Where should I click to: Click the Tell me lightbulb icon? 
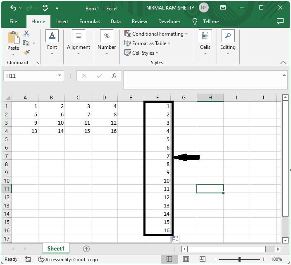[x=195, y=22]
